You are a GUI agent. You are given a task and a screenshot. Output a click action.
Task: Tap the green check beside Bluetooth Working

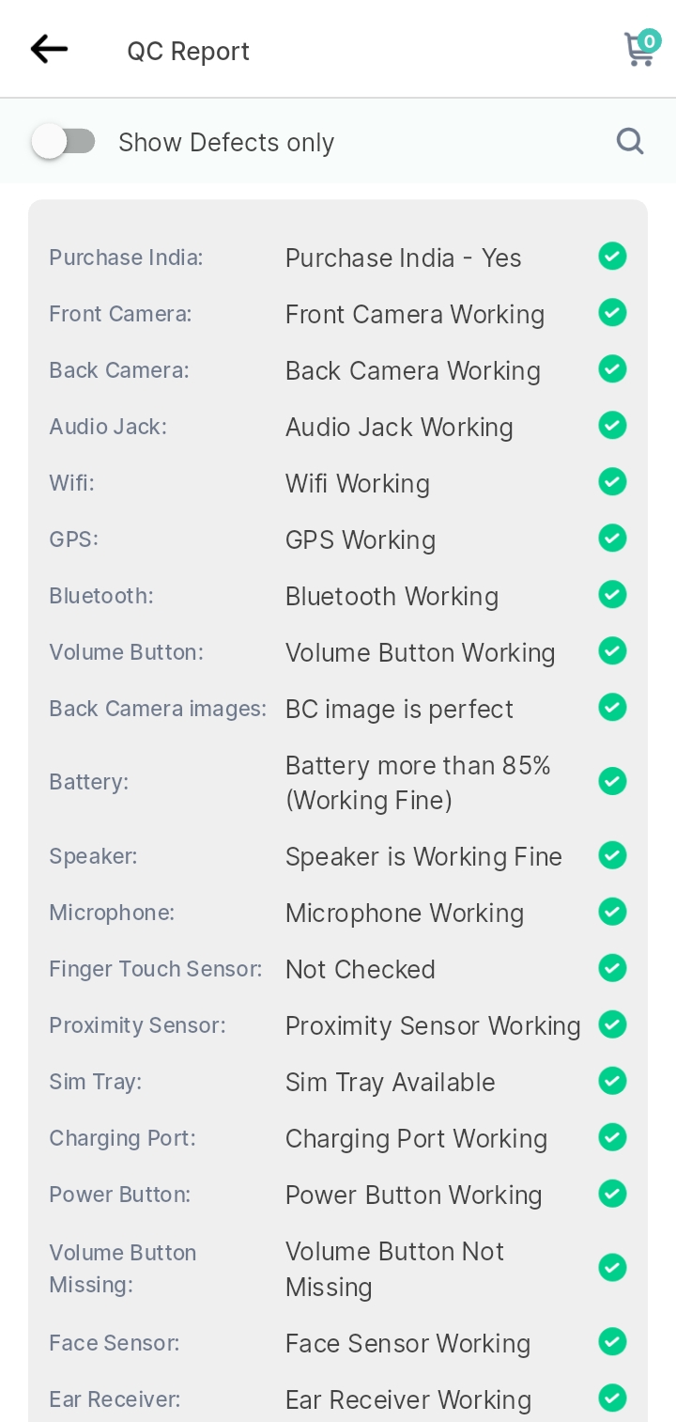pyautogui.click(x=613, y=594)
